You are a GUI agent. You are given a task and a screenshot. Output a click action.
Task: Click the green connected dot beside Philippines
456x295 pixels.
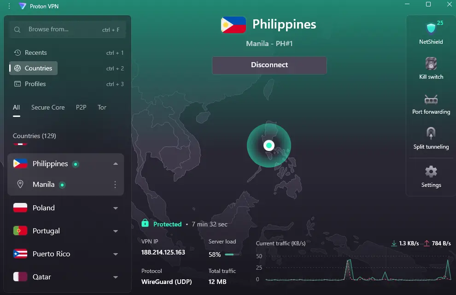click(x=76, y=164)
